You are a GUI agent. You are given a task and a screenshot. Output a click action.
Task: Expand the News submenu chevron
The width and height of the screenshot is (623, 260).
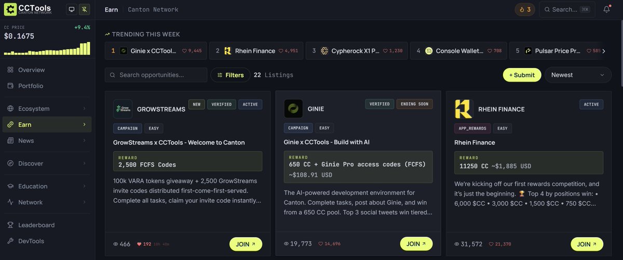click(84, 141)
